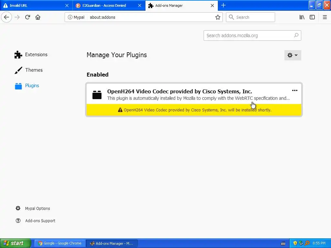The height and width of the screenshot is (248, 331).
Task: Toggle the sidebars icon
Action: 312,17
